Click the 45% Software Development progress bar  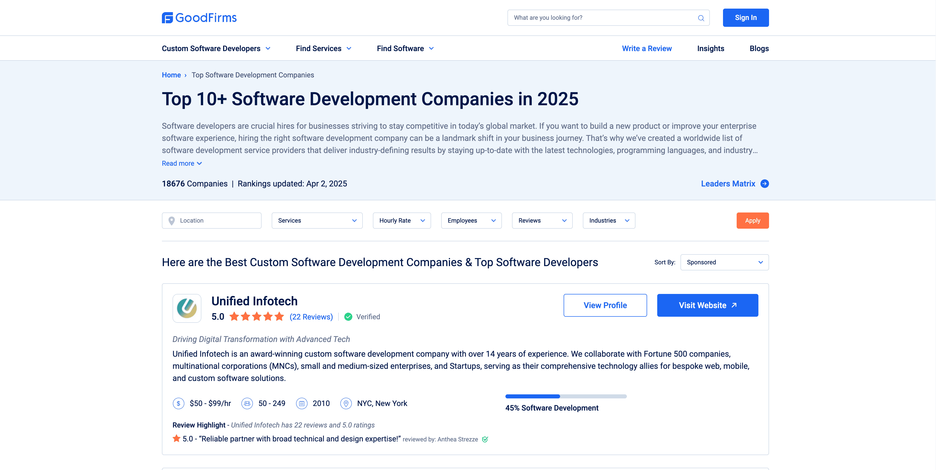point(566,396)
